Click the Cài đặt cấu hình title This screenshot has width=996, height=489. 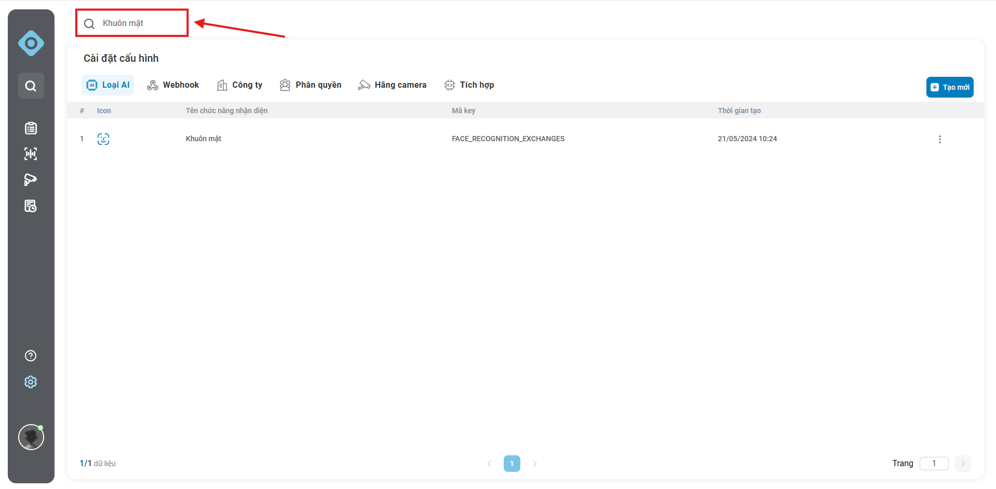point(121,58)
